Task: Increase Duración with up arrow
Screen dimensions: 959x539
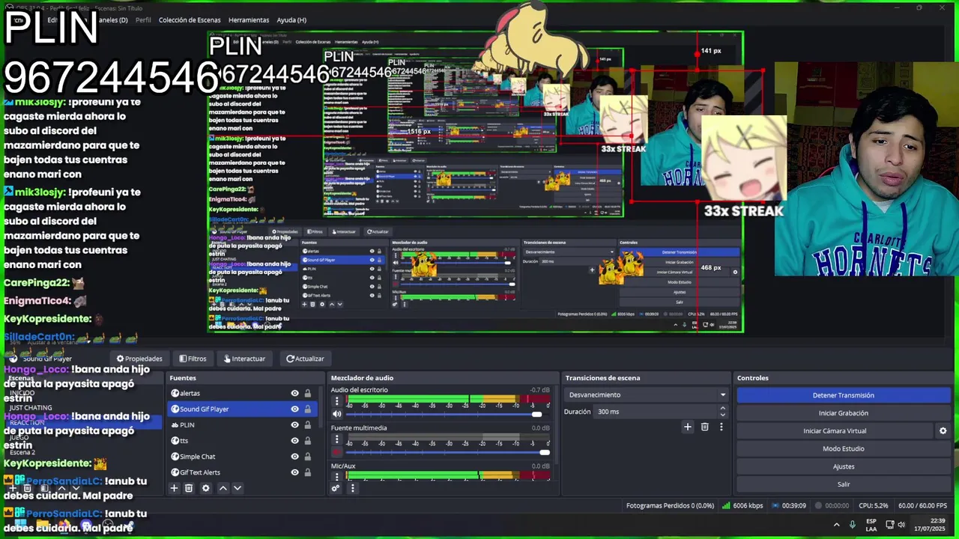Action: (x=722, y=408)
